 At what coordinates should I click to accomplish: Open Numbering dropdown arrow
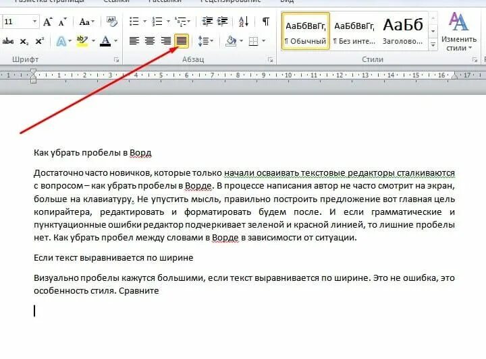point(168,22)
